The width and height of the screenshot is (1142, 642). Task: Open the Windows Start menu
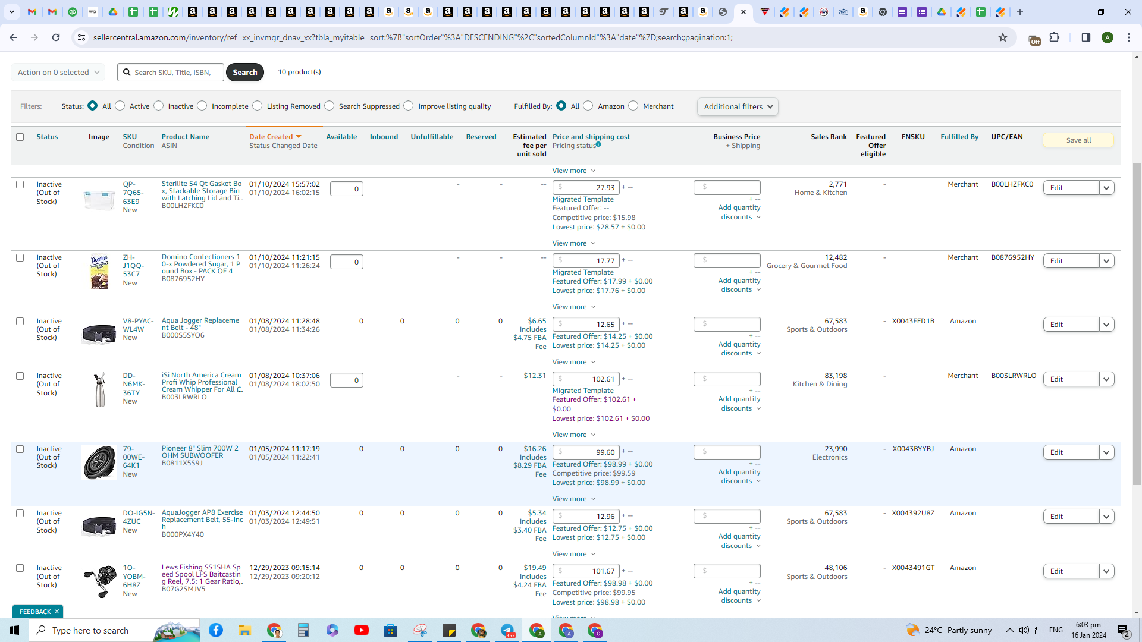(14, 630)
